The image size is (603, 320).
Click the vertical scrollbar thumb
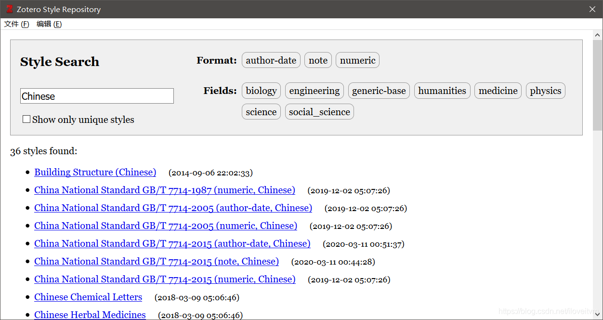pyautogui.click(x=597, y=85)
